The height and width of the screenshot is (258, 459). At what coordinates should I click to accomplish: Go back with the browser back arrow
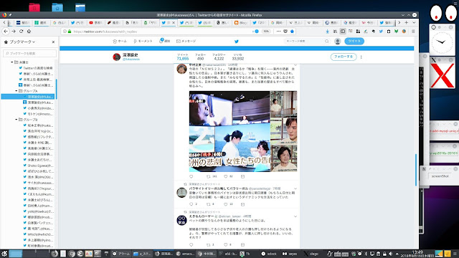[6, 32]
